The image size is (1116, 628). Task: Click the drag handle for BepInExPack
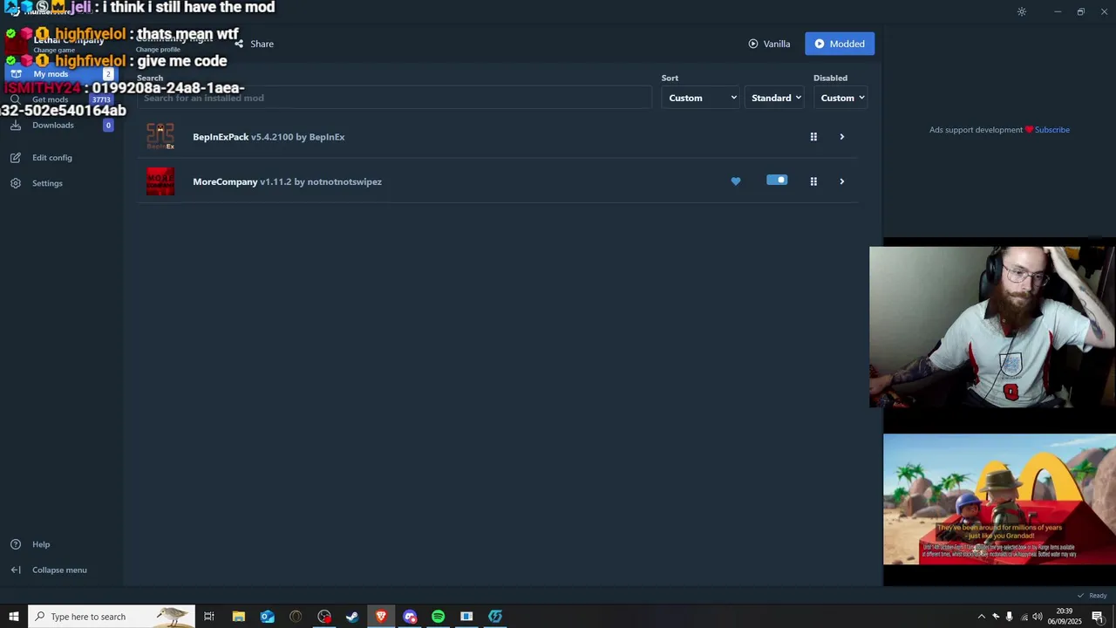[813, 137]
